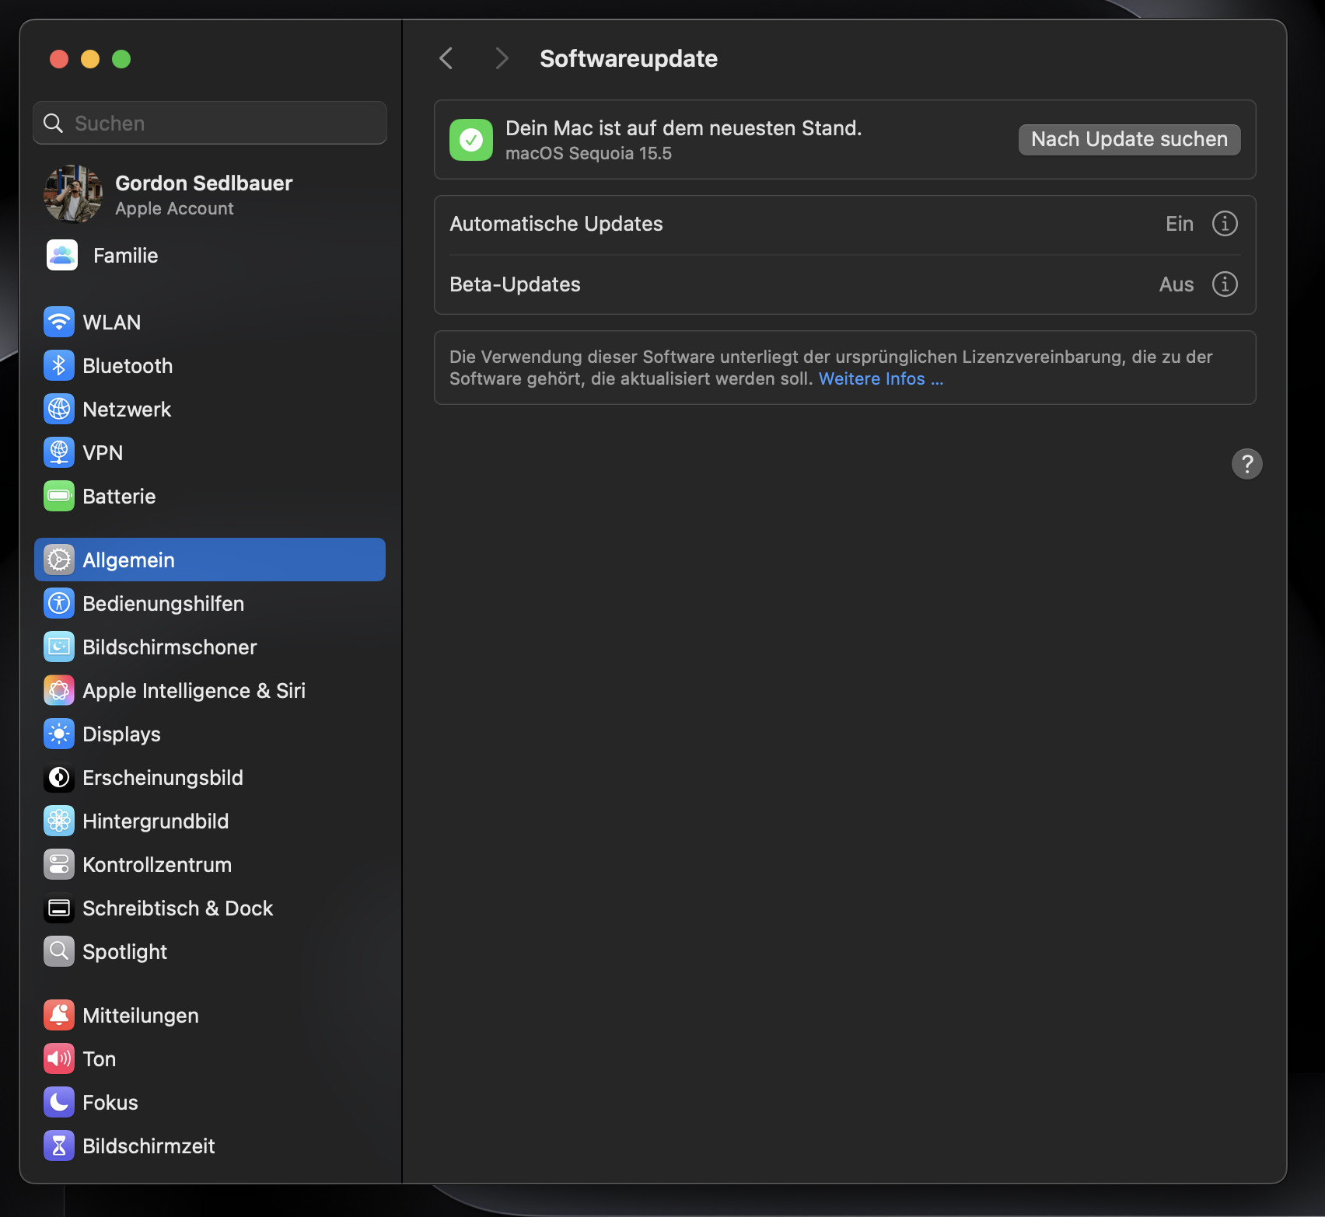This screenshot has width=1325, height=1217.
Task: Open Fokus settings
Action: [x=110, y=1102]
